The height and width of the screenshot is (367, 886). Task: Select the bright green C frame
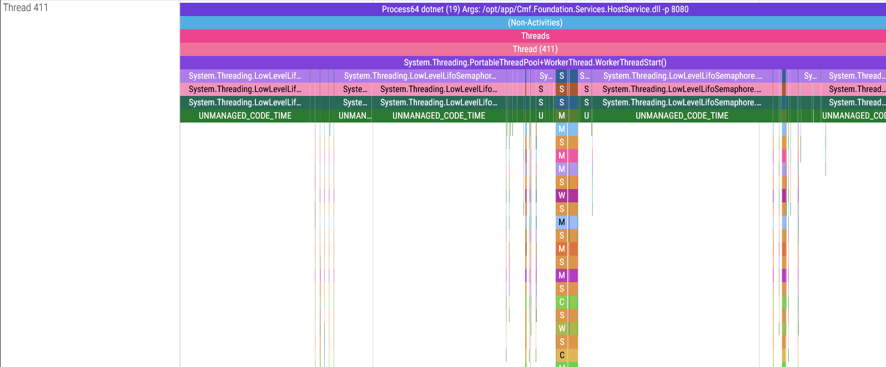(562, 302)
